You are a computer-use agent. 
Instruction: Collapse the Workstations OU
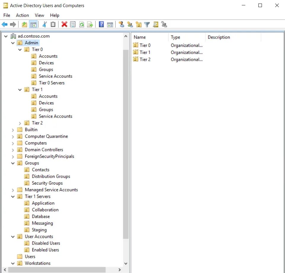13,263
